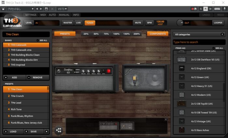Click the microphone on the cabinet
The width and height of the screenshot is (228, 138).
point(135,81)
